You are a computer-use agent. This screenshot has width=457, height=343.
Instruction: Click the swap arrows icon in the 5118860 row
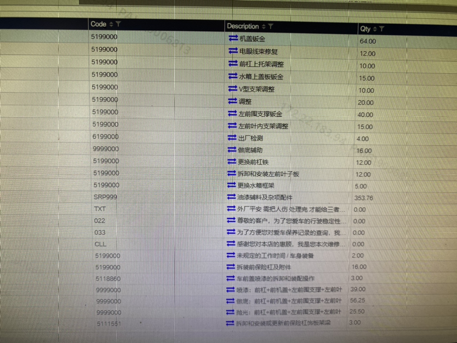point(231,278)
